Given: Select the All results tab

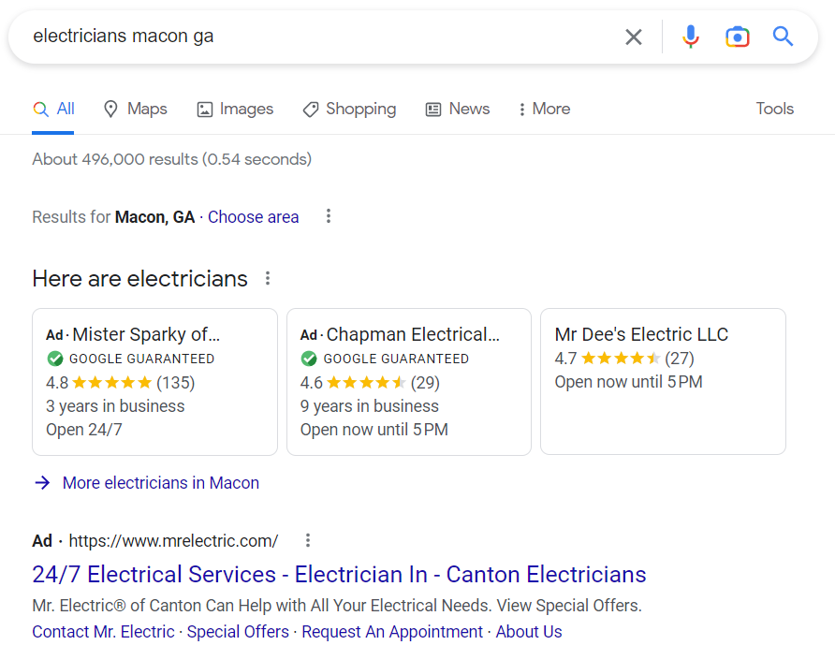Looking at the screenshot, I should (53, 109).
